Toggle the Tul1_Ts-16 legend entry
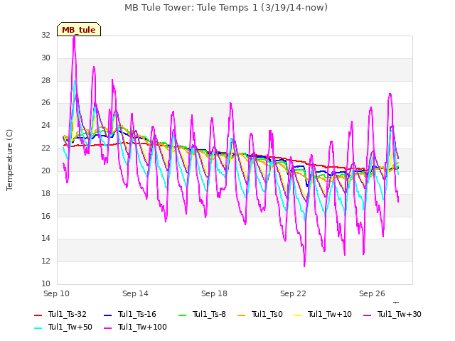Screen dimensions: 455x341 [x=129, y=314]
